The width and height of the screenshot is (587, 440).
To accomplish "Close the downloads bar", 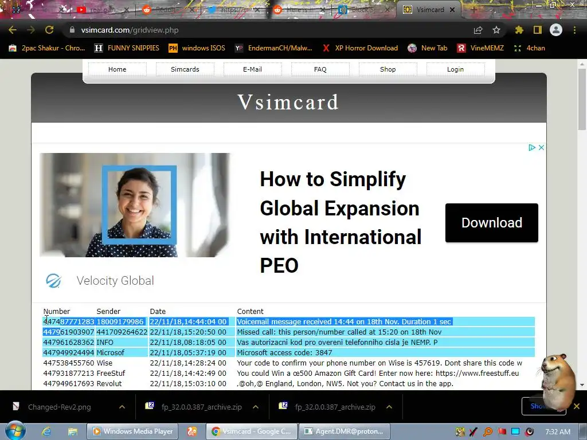I will (x=577, y=406).
